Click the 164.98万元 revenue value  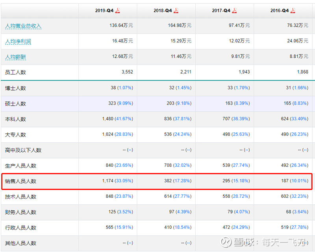(180, 25)
